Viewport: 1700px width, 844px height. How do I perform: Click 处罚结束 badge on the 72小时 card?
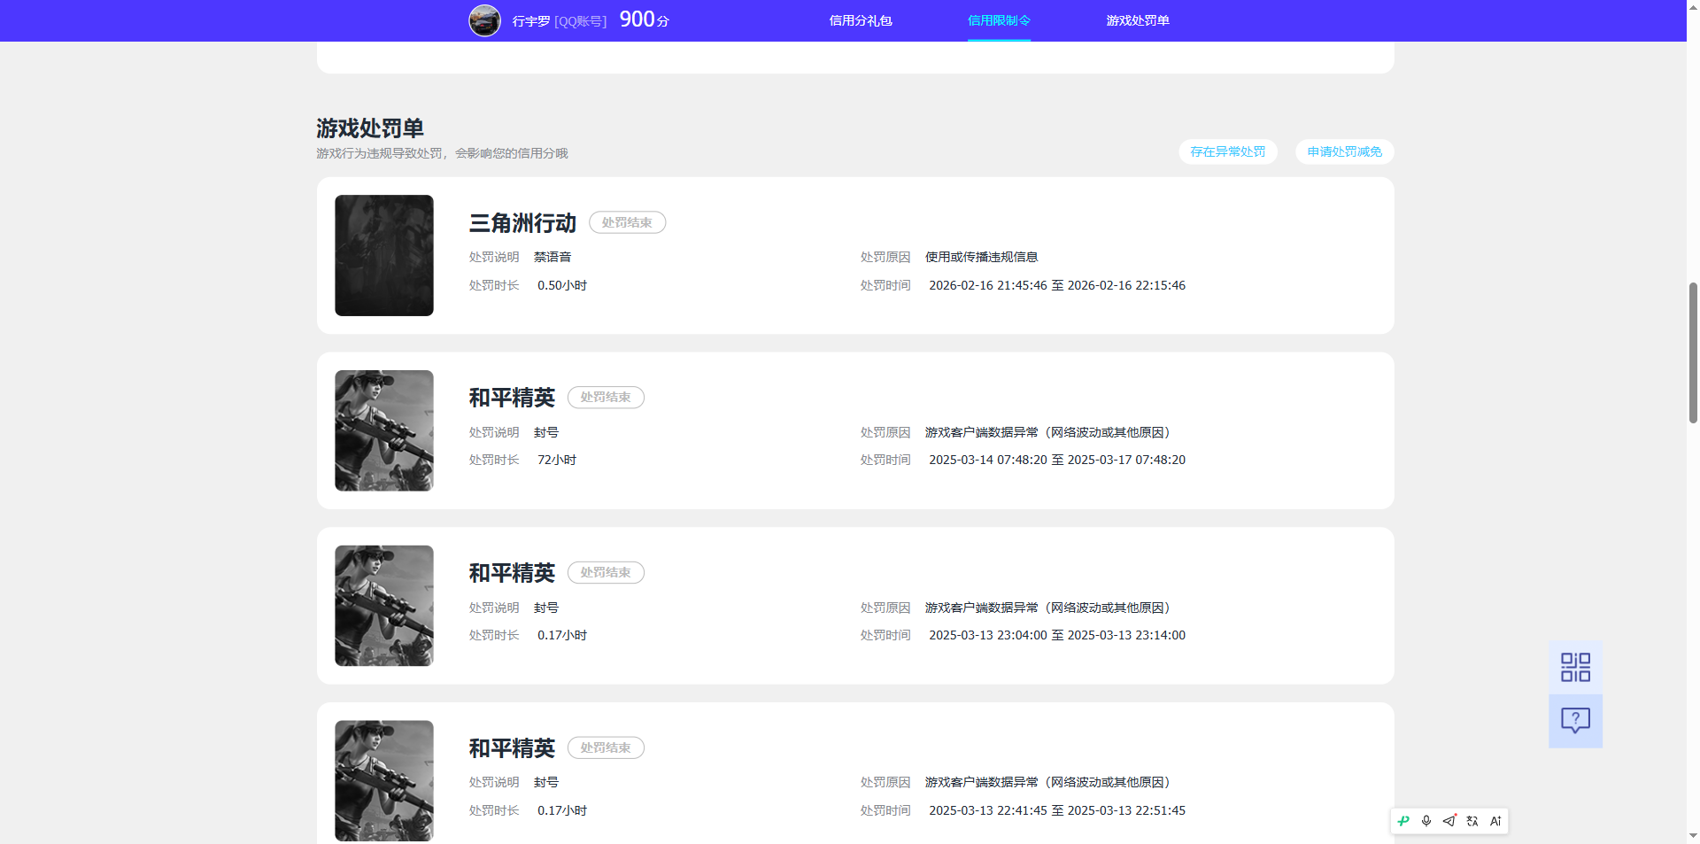point(606,398)
